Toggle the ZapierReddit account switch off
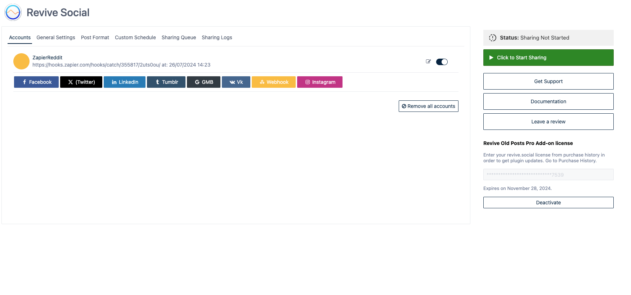The height and width of the screenshot is (295, 631). click(x=442, y=62)
